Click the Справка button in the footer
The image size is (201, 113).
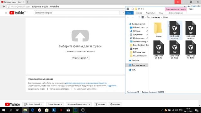point(115,104)
